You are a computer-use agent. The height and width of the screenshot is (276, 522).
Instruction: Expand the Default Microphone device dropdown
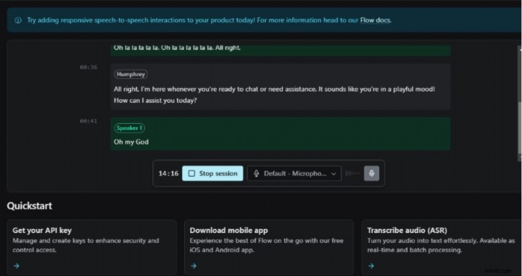(x=294, y=174)
